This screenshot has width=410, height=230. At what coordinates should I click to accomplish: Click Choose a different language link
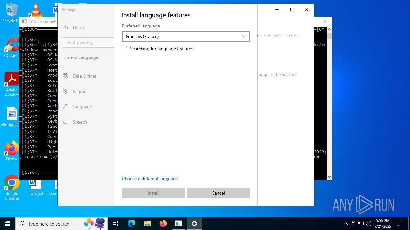(150, 179)
